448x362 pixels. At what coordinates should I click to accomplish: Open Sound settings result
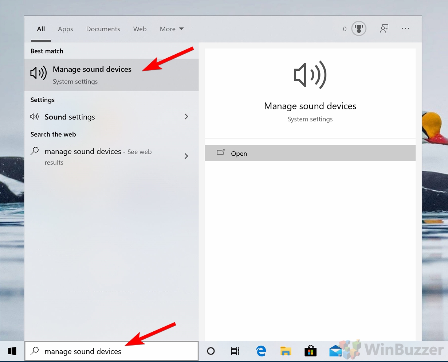click(x=111, y=117)
